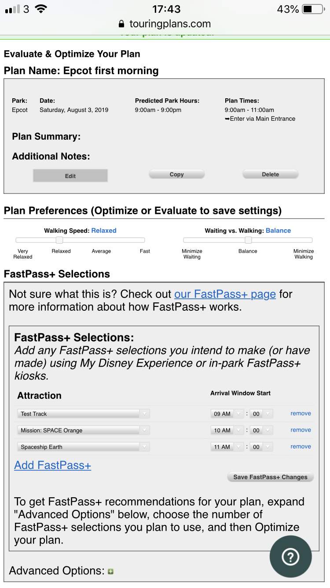Click the Waiting vs. Walking slider handle

pyautogui.click(x=248, y=240)
